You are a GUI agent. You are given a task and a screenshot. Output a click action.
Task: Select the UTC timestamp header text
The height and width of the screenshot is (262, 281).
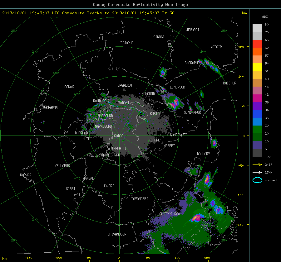(x=88, y=13)
